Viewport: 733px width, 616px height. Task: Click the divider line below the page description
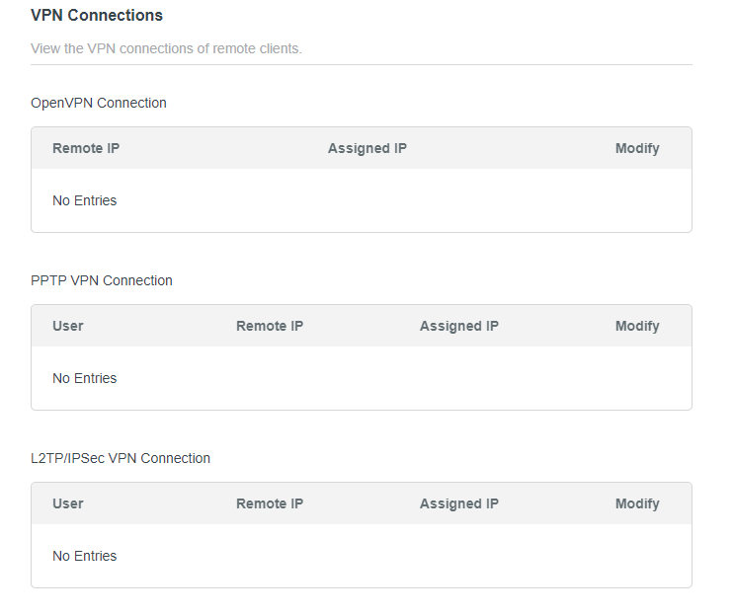click(x=362, y=65)
